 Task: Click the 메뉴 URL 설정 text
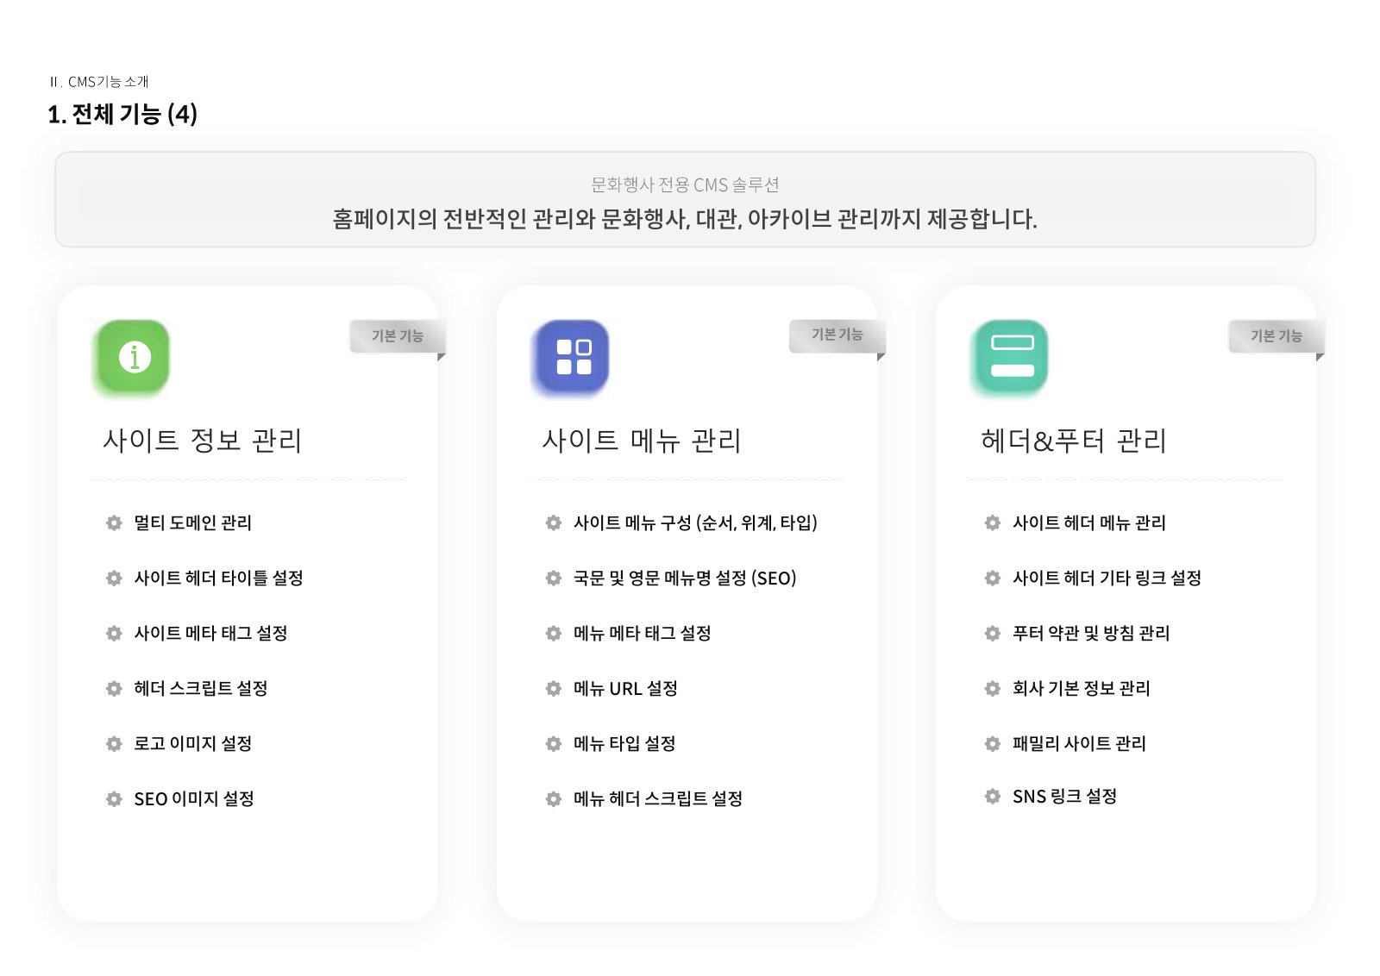point(625,688)
